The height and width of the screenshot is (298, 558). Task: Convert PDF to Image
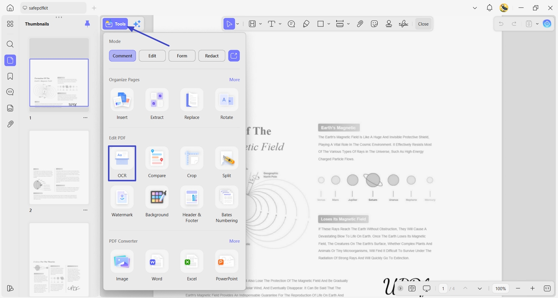click(x=122, y=266)
